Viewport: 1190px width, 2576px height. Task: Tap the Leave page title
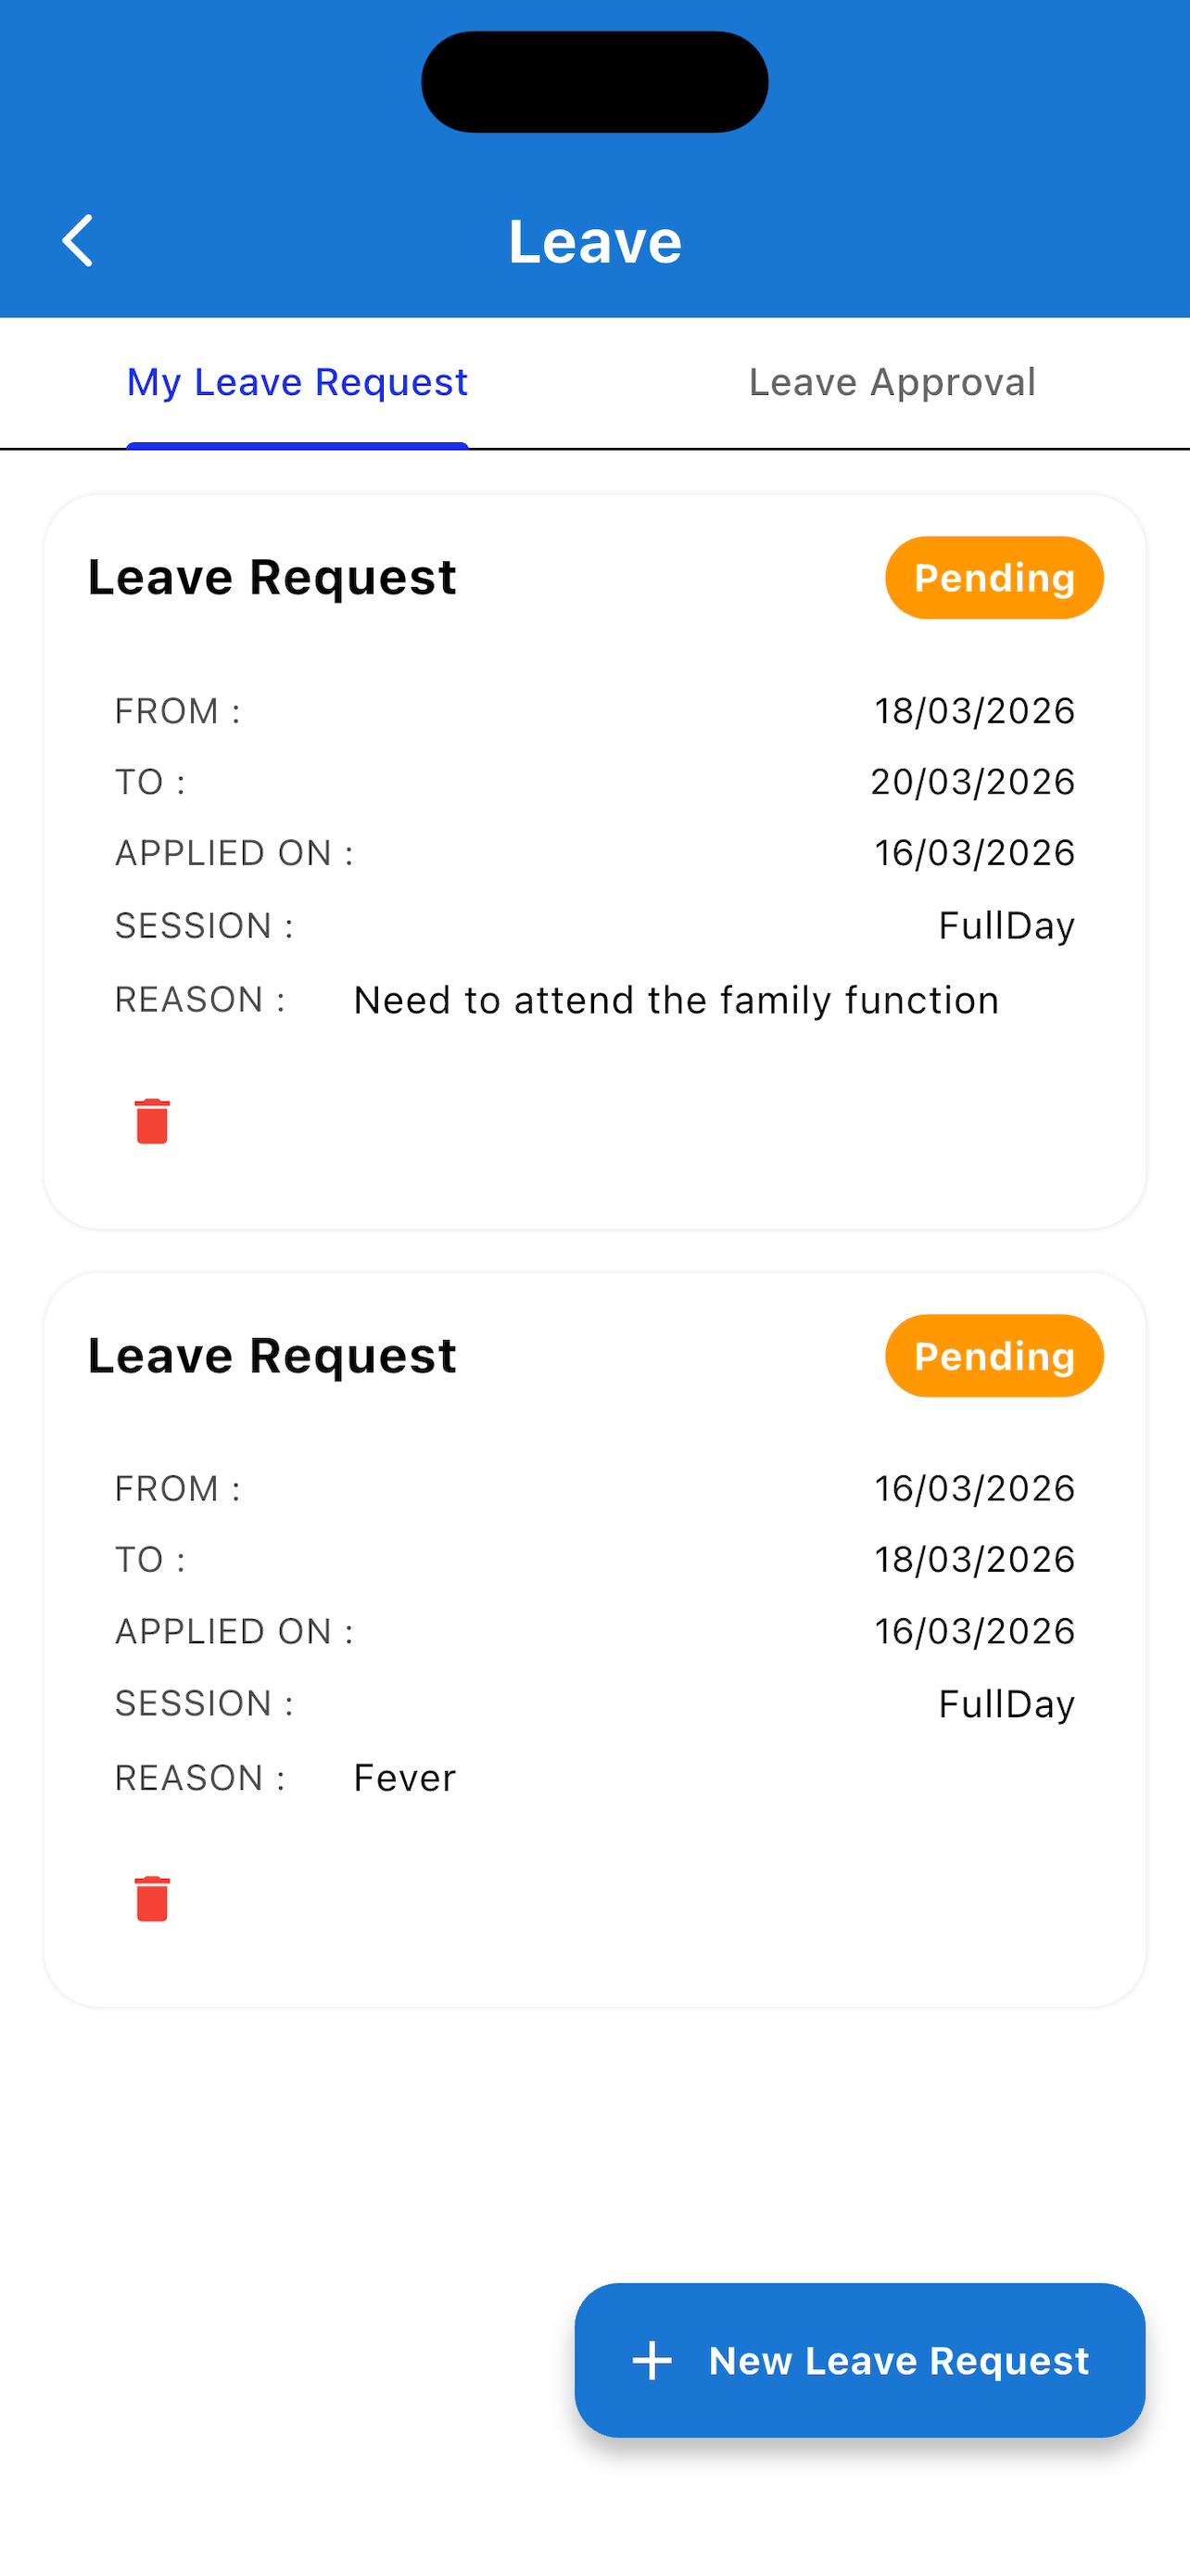click(594, 241)
